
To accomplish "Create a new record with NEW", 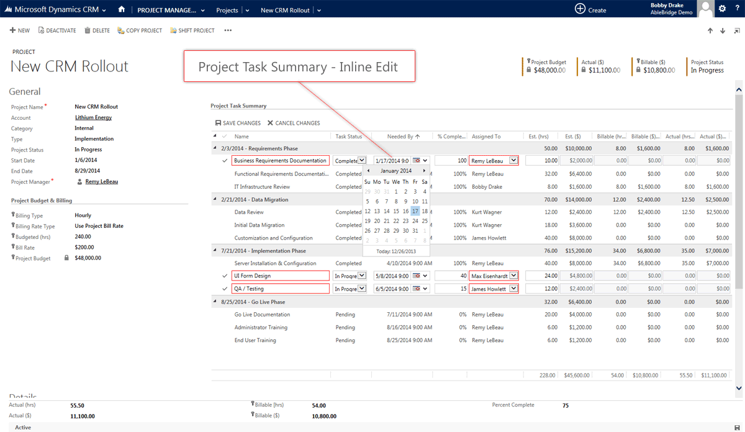I will (20, 30).
